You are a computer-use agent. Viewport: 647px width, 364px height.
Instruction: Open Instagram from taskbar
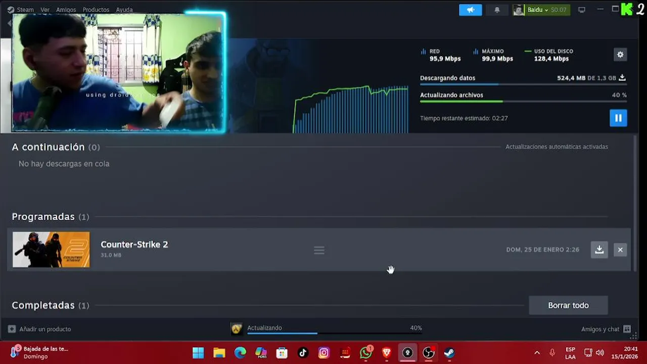324,352
